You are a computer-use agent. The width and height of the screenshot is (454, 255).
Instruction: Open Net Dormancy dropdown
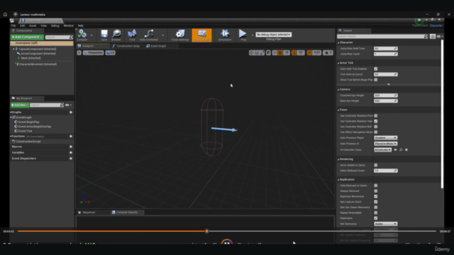(x=386, y=224)
